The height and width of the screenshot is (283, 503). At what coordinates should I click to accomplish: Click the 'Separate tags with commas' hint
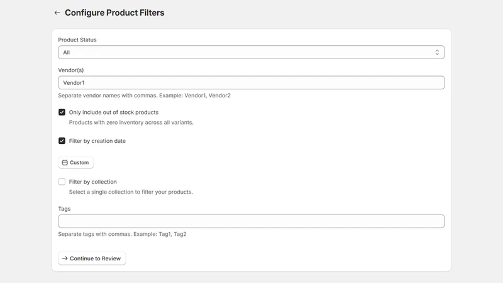point(122,234)
